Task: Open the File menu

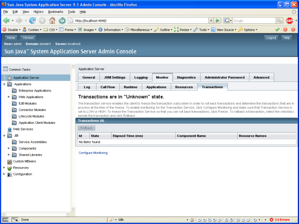Action: (6, 12)
